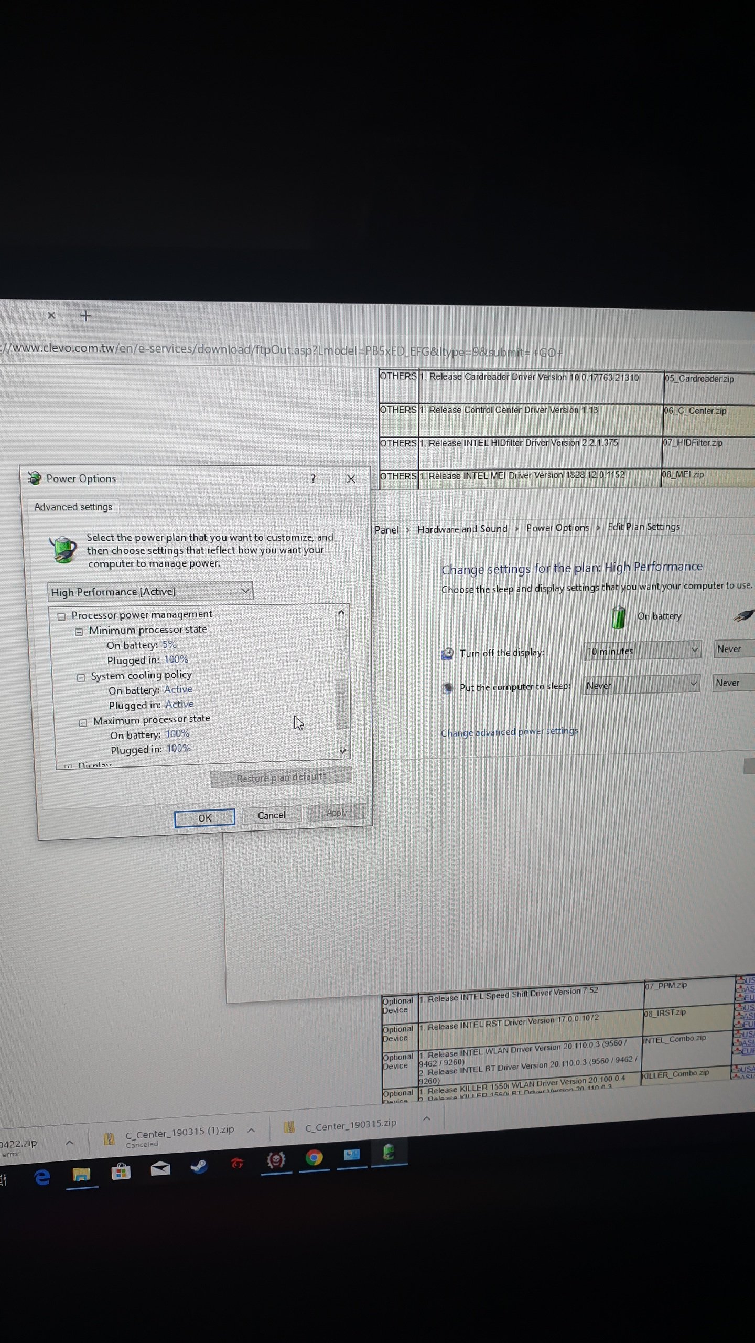Cancel the Power Options dialog
Image resolution: width=755 pixels, height=1343 pixels.
coord(272,815)
